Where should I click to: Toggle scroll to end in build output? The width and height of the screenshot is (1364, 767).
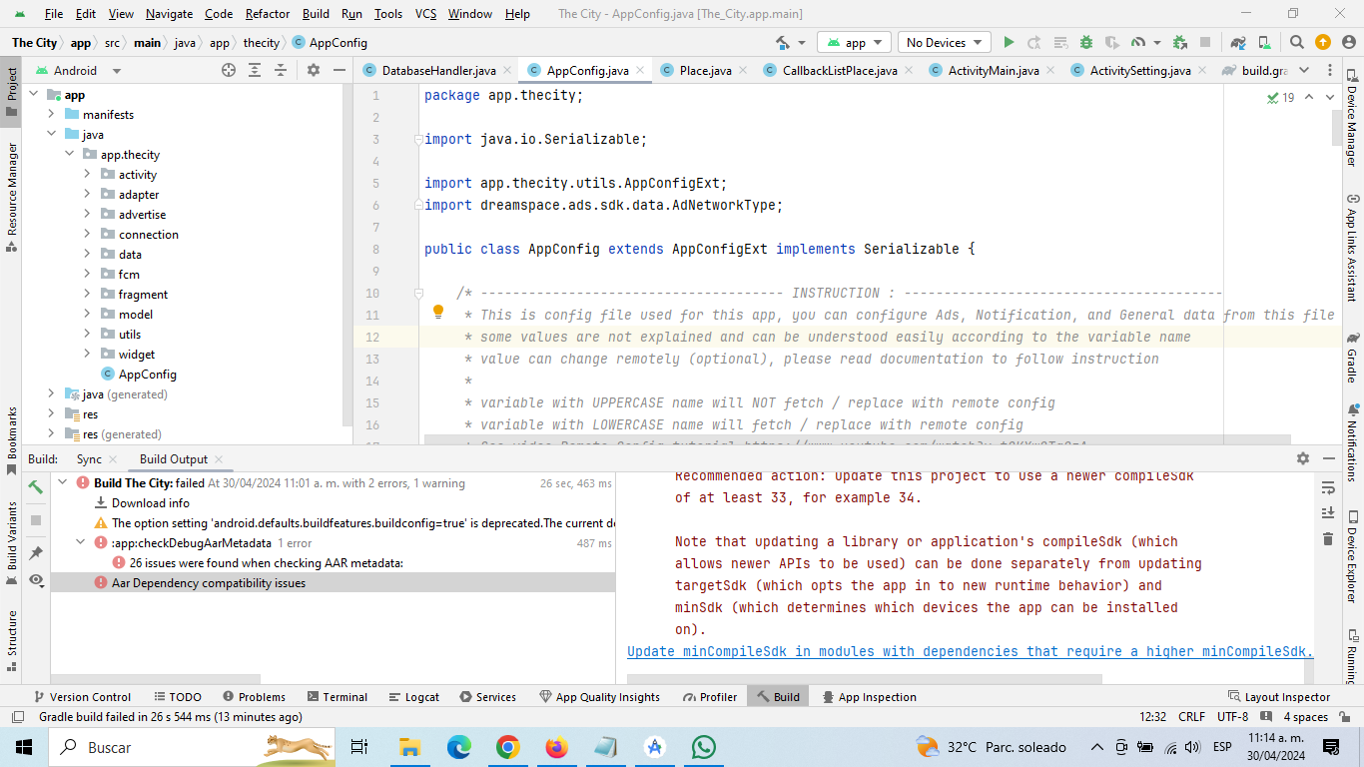pos(1327,512)
